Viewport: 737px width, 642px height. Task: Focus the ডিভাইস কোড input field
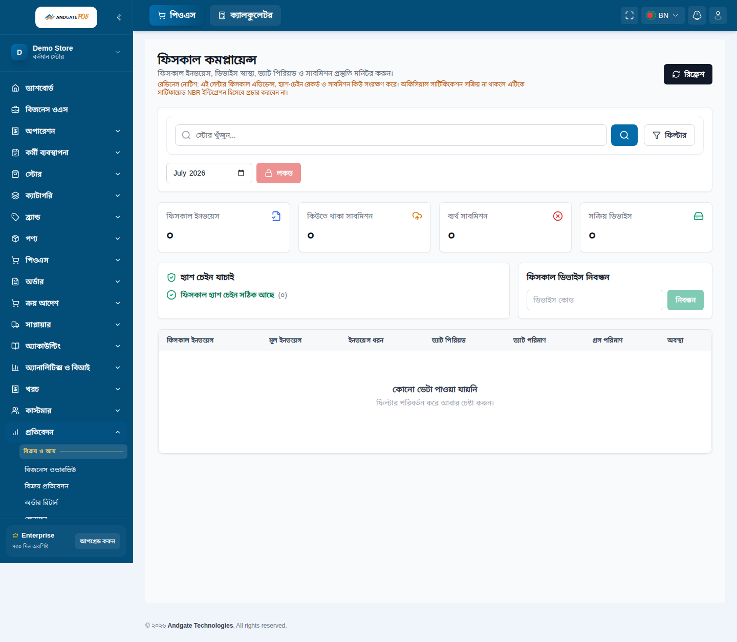[x=595, y=300]
